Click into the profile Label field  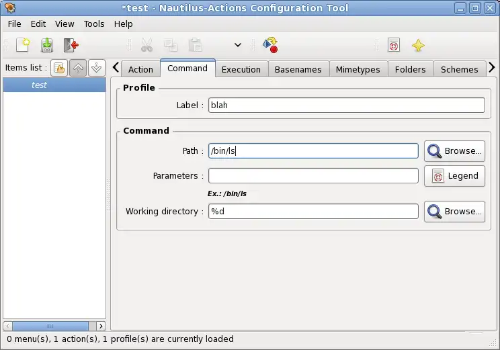click(347, 105)
